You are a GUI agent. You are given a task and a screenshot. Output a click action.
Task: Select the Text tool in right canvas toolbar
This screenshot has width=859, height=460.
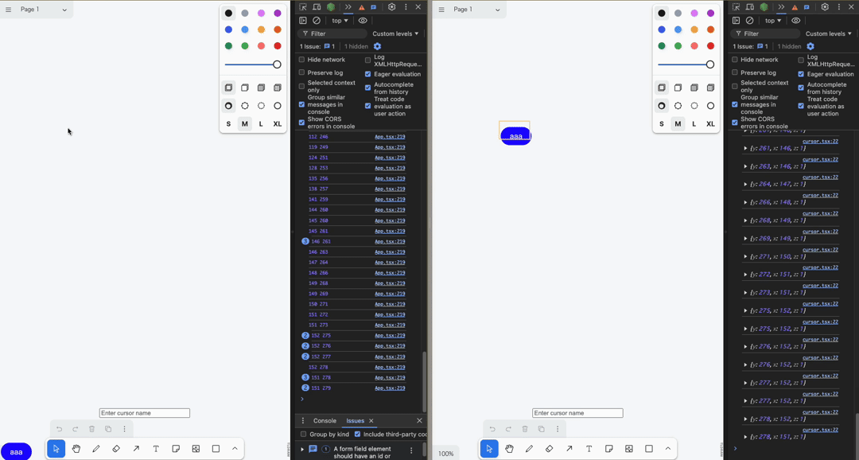tap(589, 449)
